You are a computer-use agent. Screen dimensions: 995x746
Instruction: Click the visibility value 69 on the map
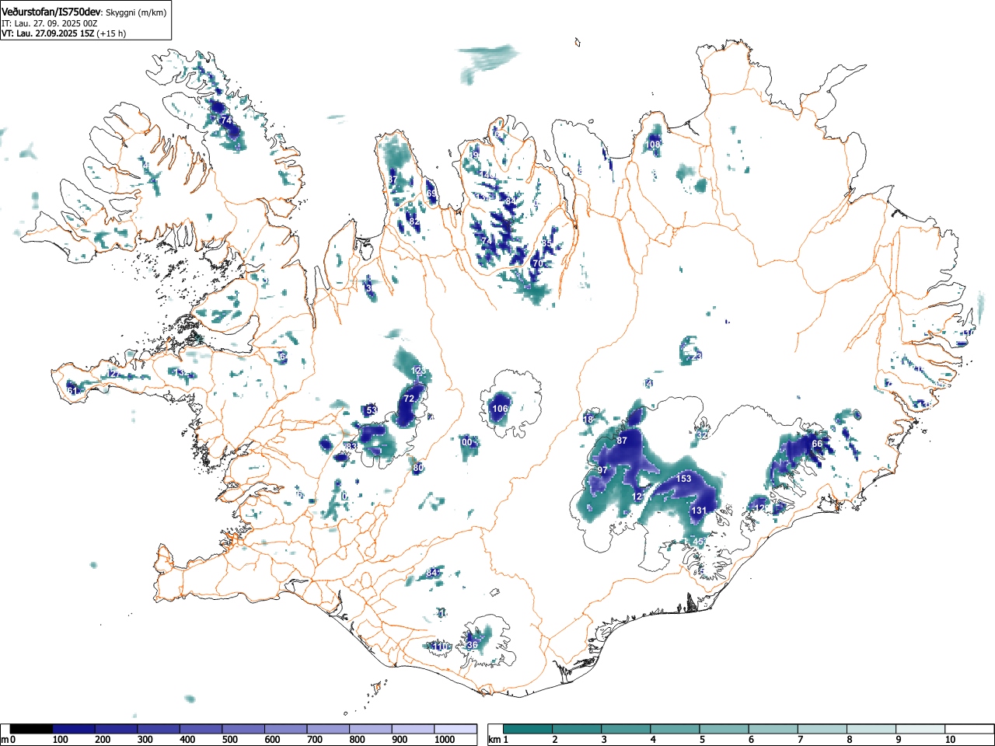(x=431, y=193)
